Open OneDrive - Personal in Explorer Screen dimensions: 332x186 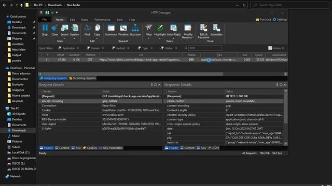click(22, 68)
